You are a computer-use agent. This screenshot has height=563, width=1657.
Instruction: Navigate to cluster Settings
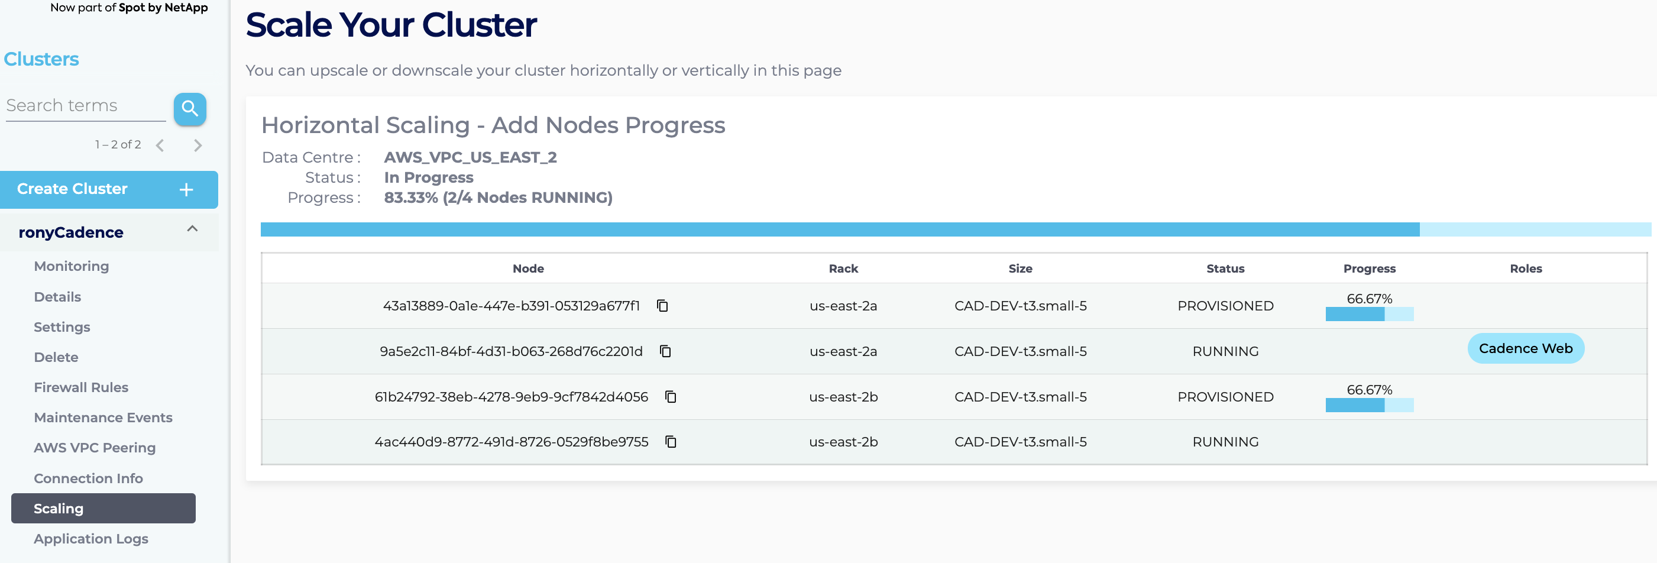pos(62,327)
